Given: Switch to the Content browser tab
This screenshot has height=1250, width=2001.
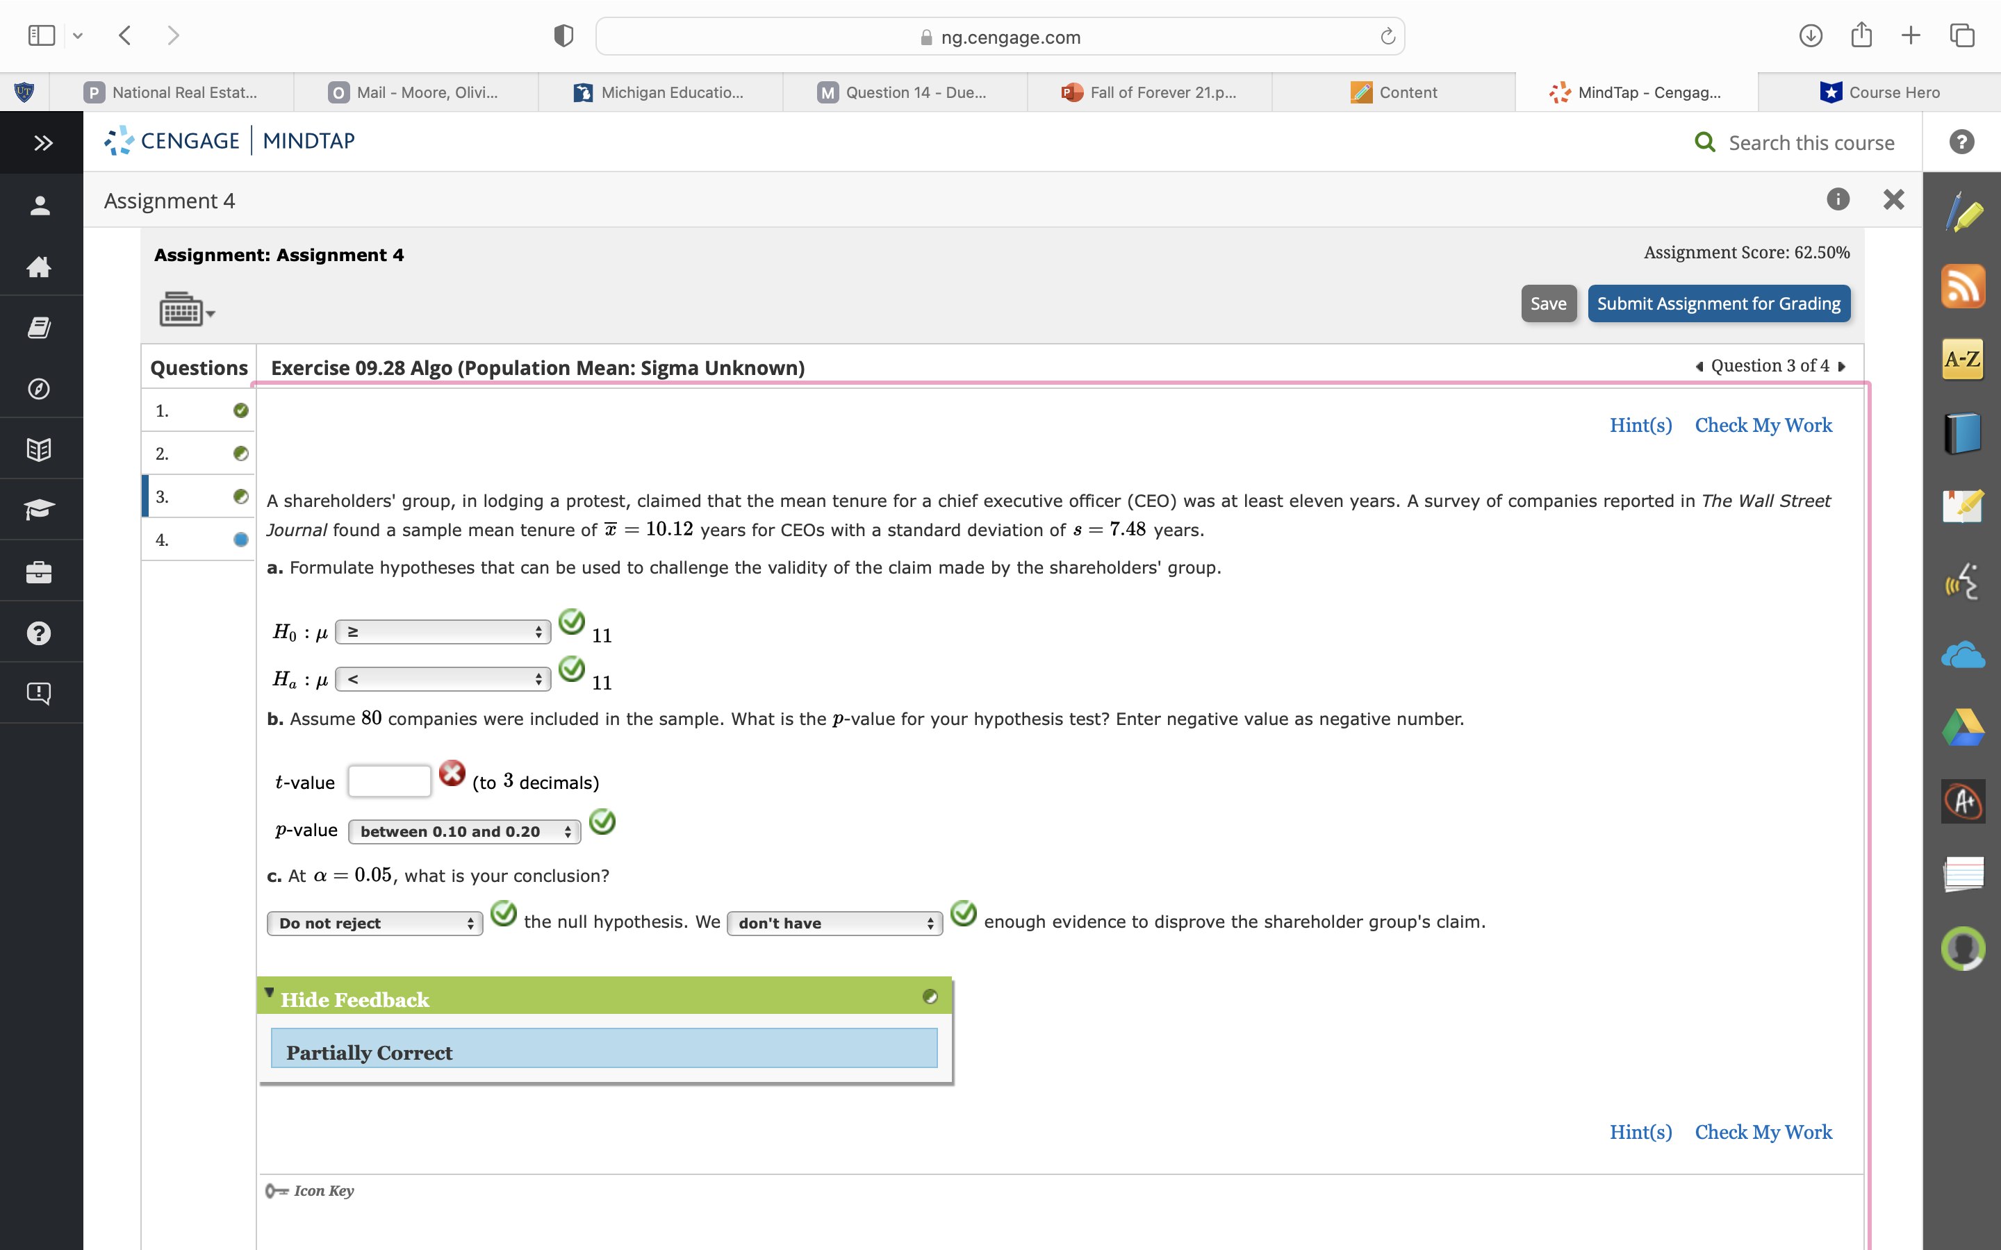Looking at the screenshot, I should [x=1394, y=92].
